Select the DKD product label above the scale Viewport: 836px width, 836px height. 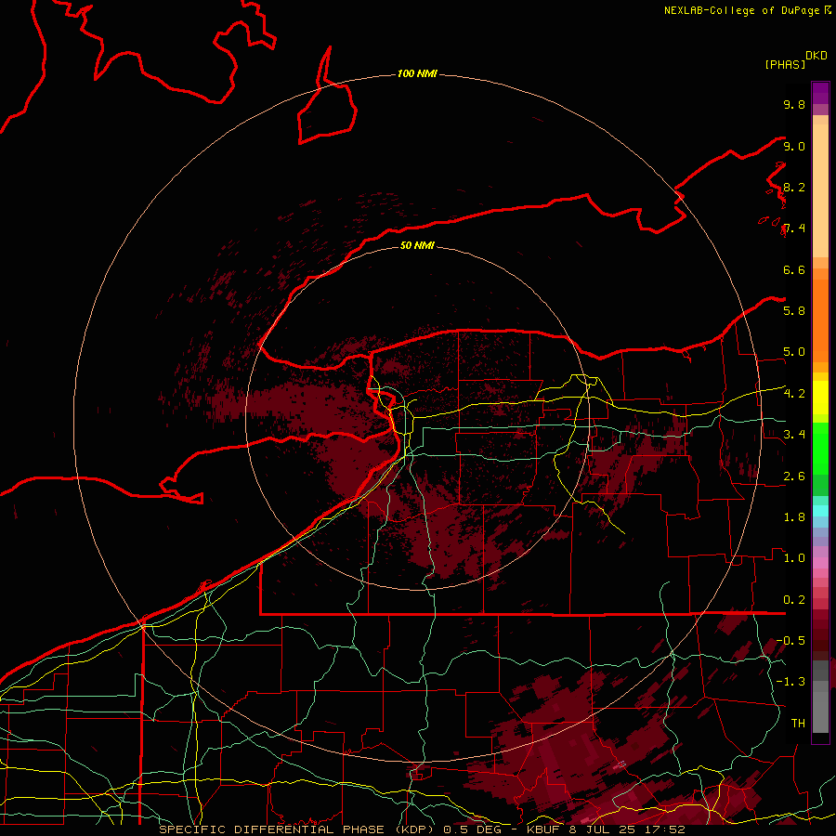pos(816,55)
